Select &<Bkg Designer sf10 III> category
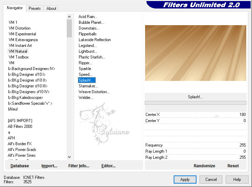This screenshot has height=187, width=252. click(x=28, y=86)
